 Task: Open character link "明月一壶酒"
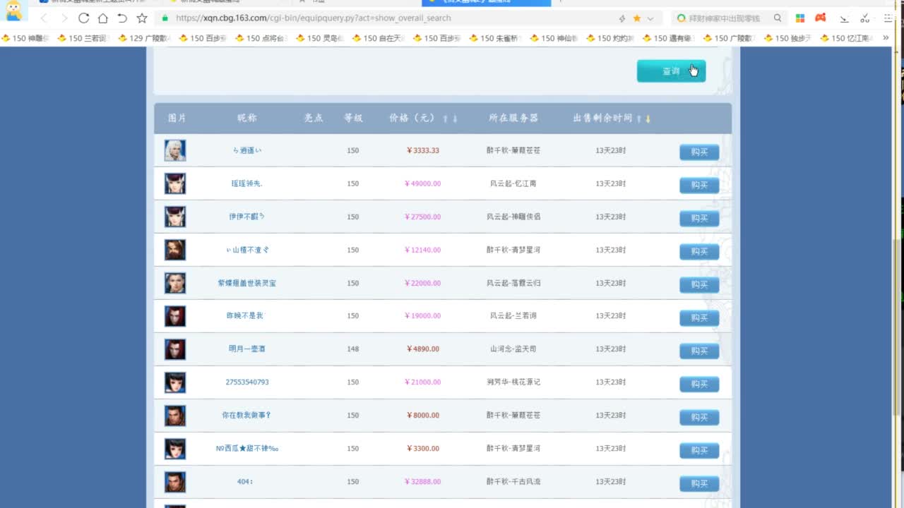coord(246,349)
